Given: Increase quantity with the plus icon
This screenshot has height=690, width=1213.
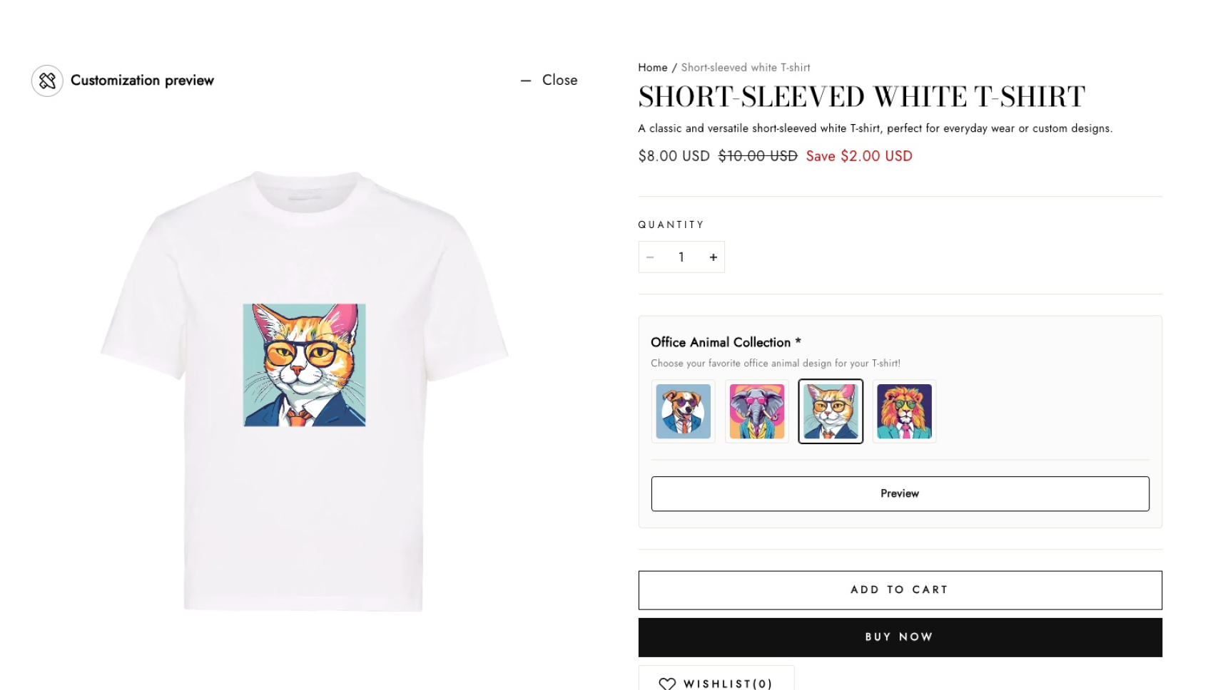Looking at the screenshot, I should 713,257.
